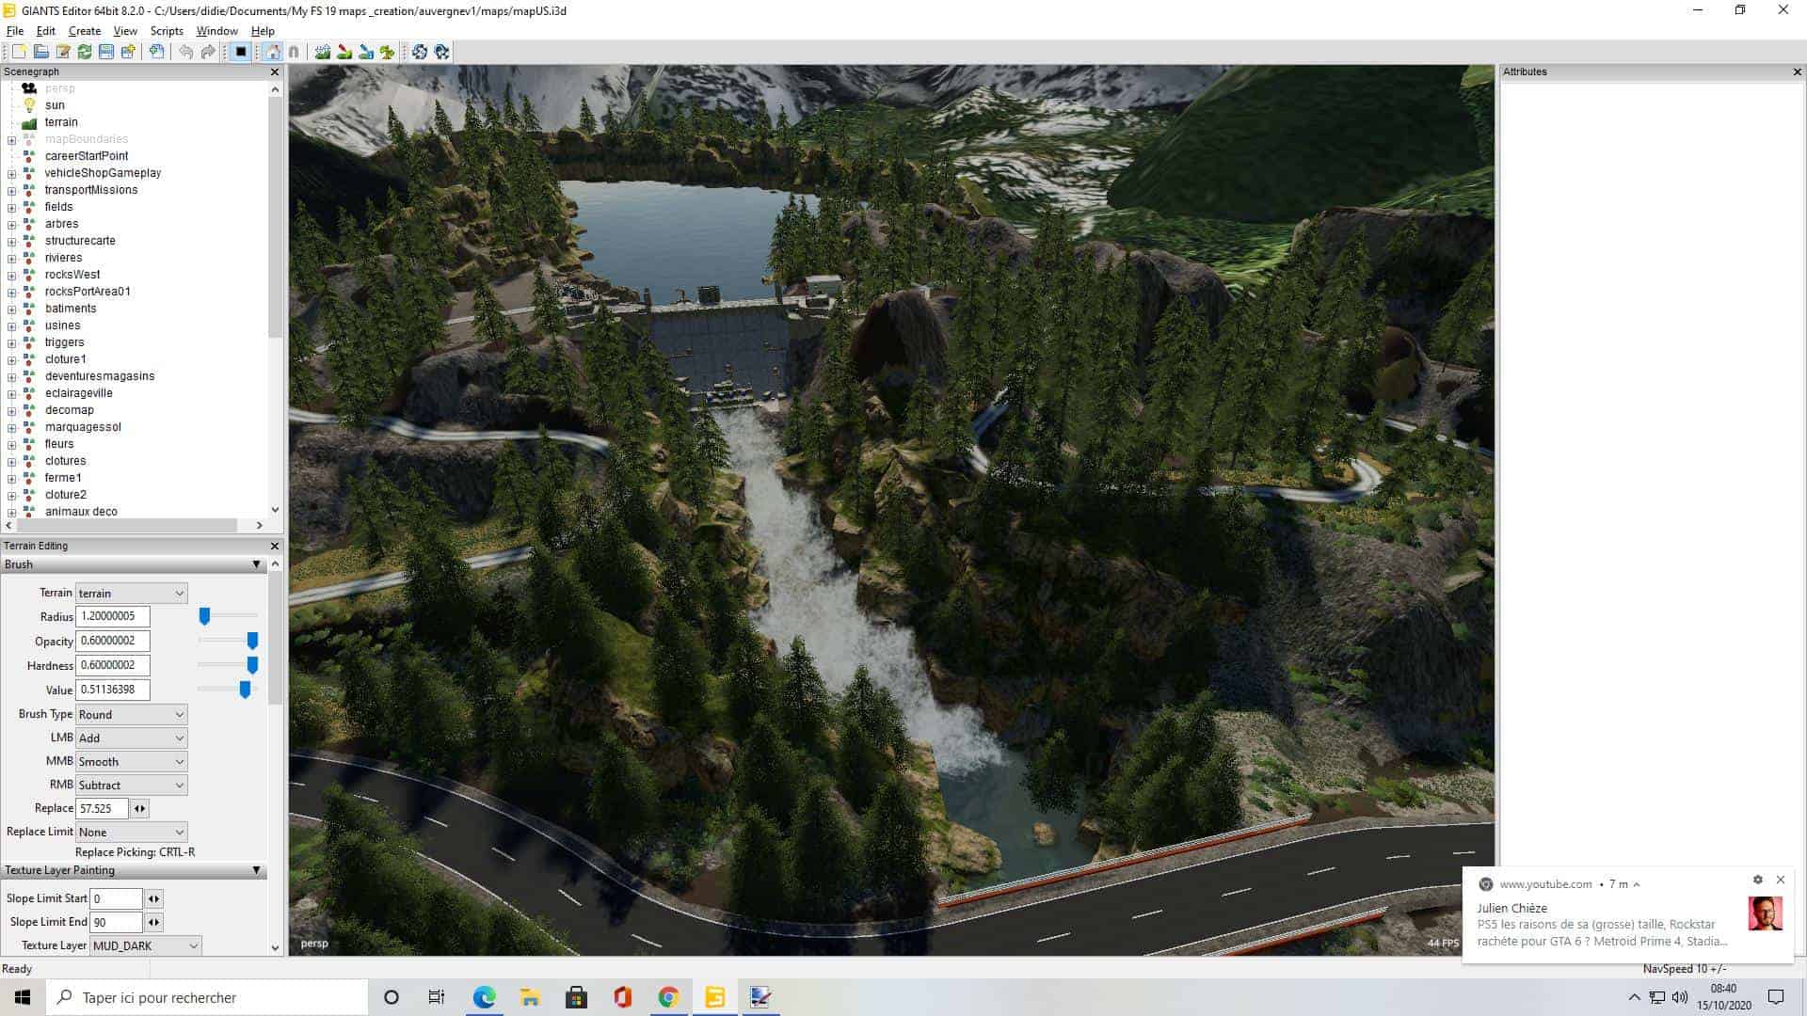Click the Open file folder icon

pos(40,52)
